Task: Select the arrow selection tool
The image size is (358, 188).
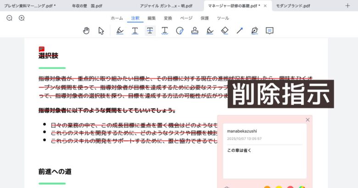Action: pos(101,31)
